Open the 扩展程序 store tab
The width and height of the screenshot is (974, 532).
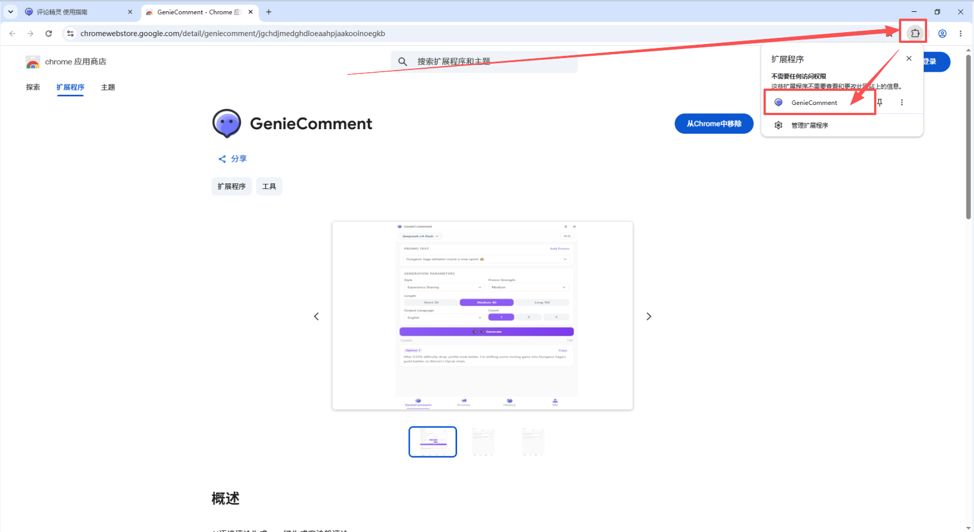71,87
